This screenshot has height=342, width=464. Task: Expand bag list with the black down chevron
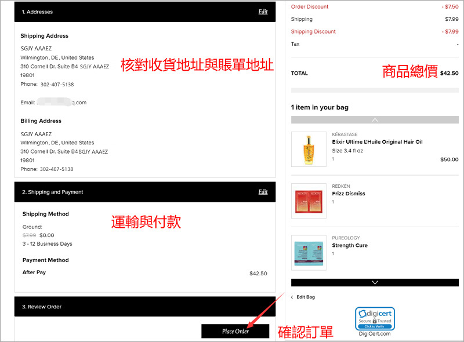click(x=375, y=282)
